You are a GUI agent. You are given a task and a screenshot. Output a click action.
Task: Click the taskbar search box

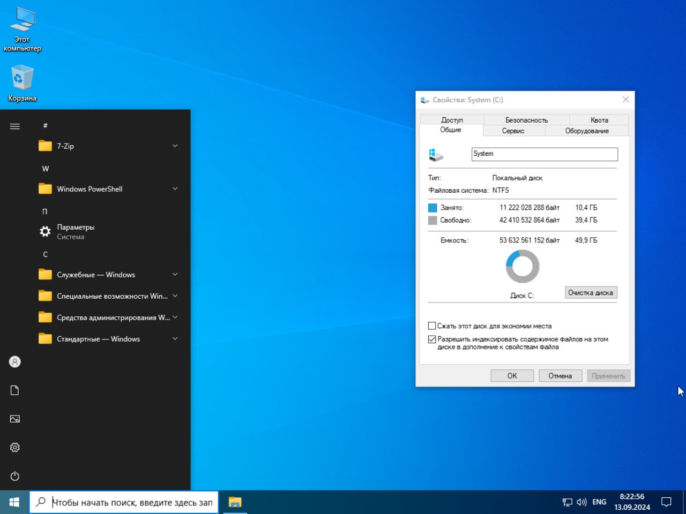point(124,502)
